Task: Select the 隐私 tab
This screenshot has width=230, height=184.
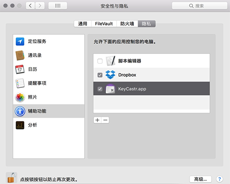Action: 147,24
